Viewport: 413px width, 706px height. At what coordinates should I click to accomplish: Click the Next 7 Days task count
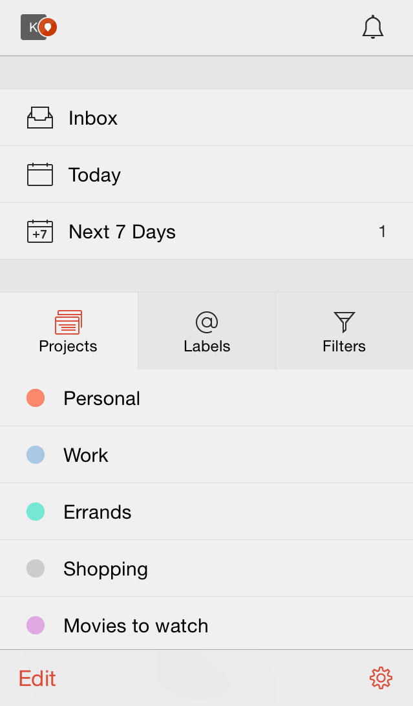click(382, 231)
